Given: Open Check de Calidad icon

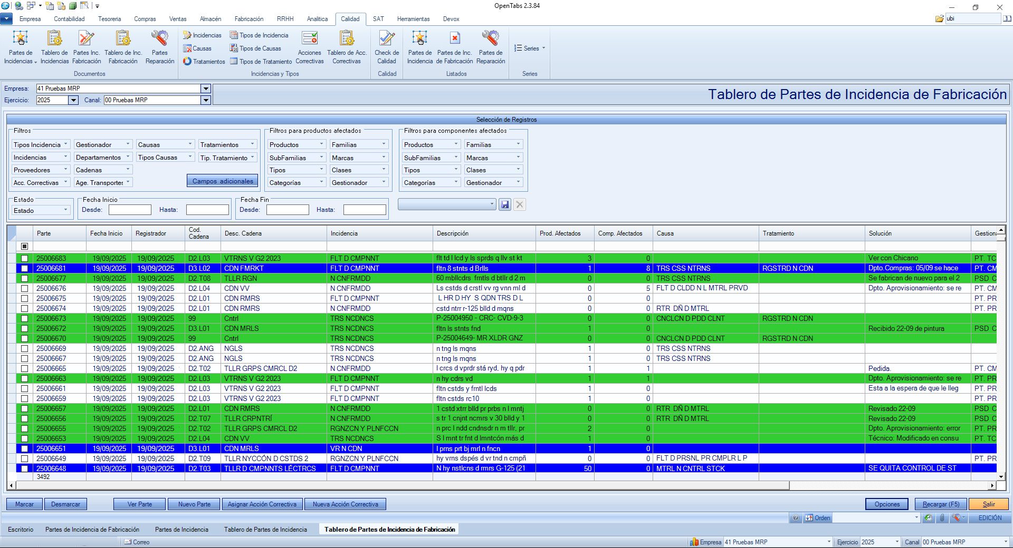Looking at the screenshot, I should 387,39.
